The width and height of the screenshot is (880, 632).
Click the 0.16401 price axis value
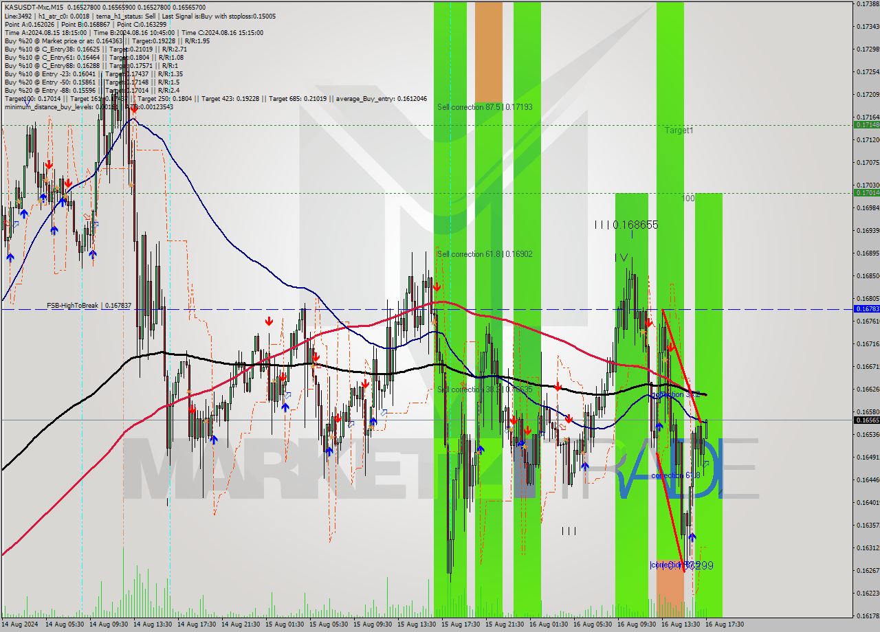867,502
